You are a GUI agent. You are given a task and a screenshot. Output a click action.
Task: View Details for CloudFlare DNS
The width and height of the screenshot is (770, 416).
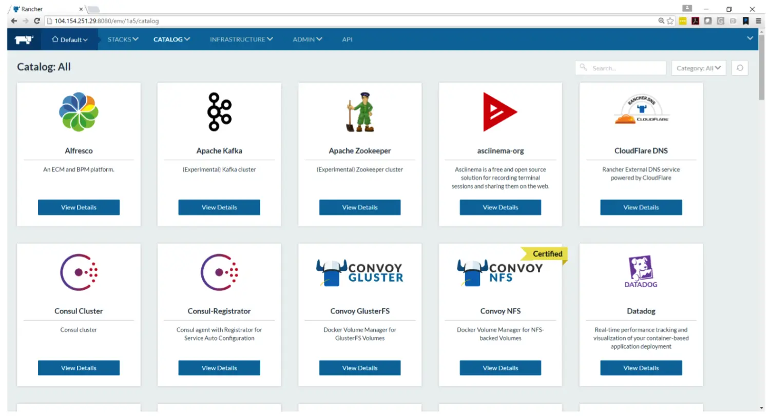[x=641, y=207]
